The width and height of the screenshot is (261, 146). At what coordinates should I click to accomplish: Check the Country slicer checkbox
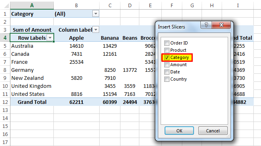[x=167, y=79]
